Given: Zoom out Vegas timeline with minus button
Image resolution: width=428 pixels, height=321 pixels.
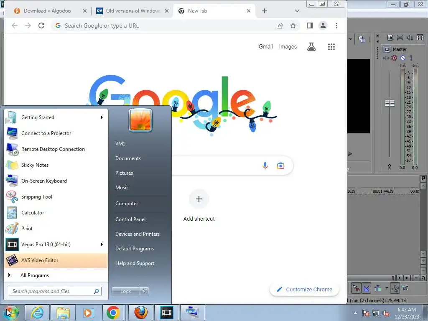Looking at the screenshot, I should (416, 278).
